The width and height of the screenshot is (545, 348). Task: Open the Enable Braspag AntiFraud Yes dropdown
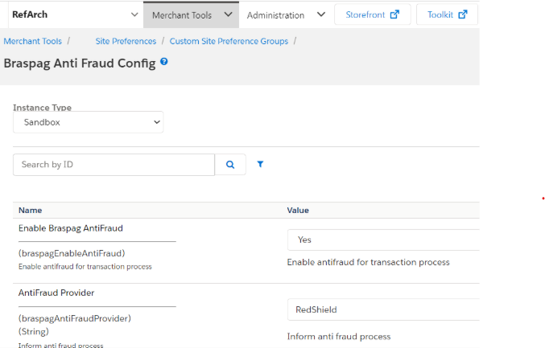(x=383, y=240)
